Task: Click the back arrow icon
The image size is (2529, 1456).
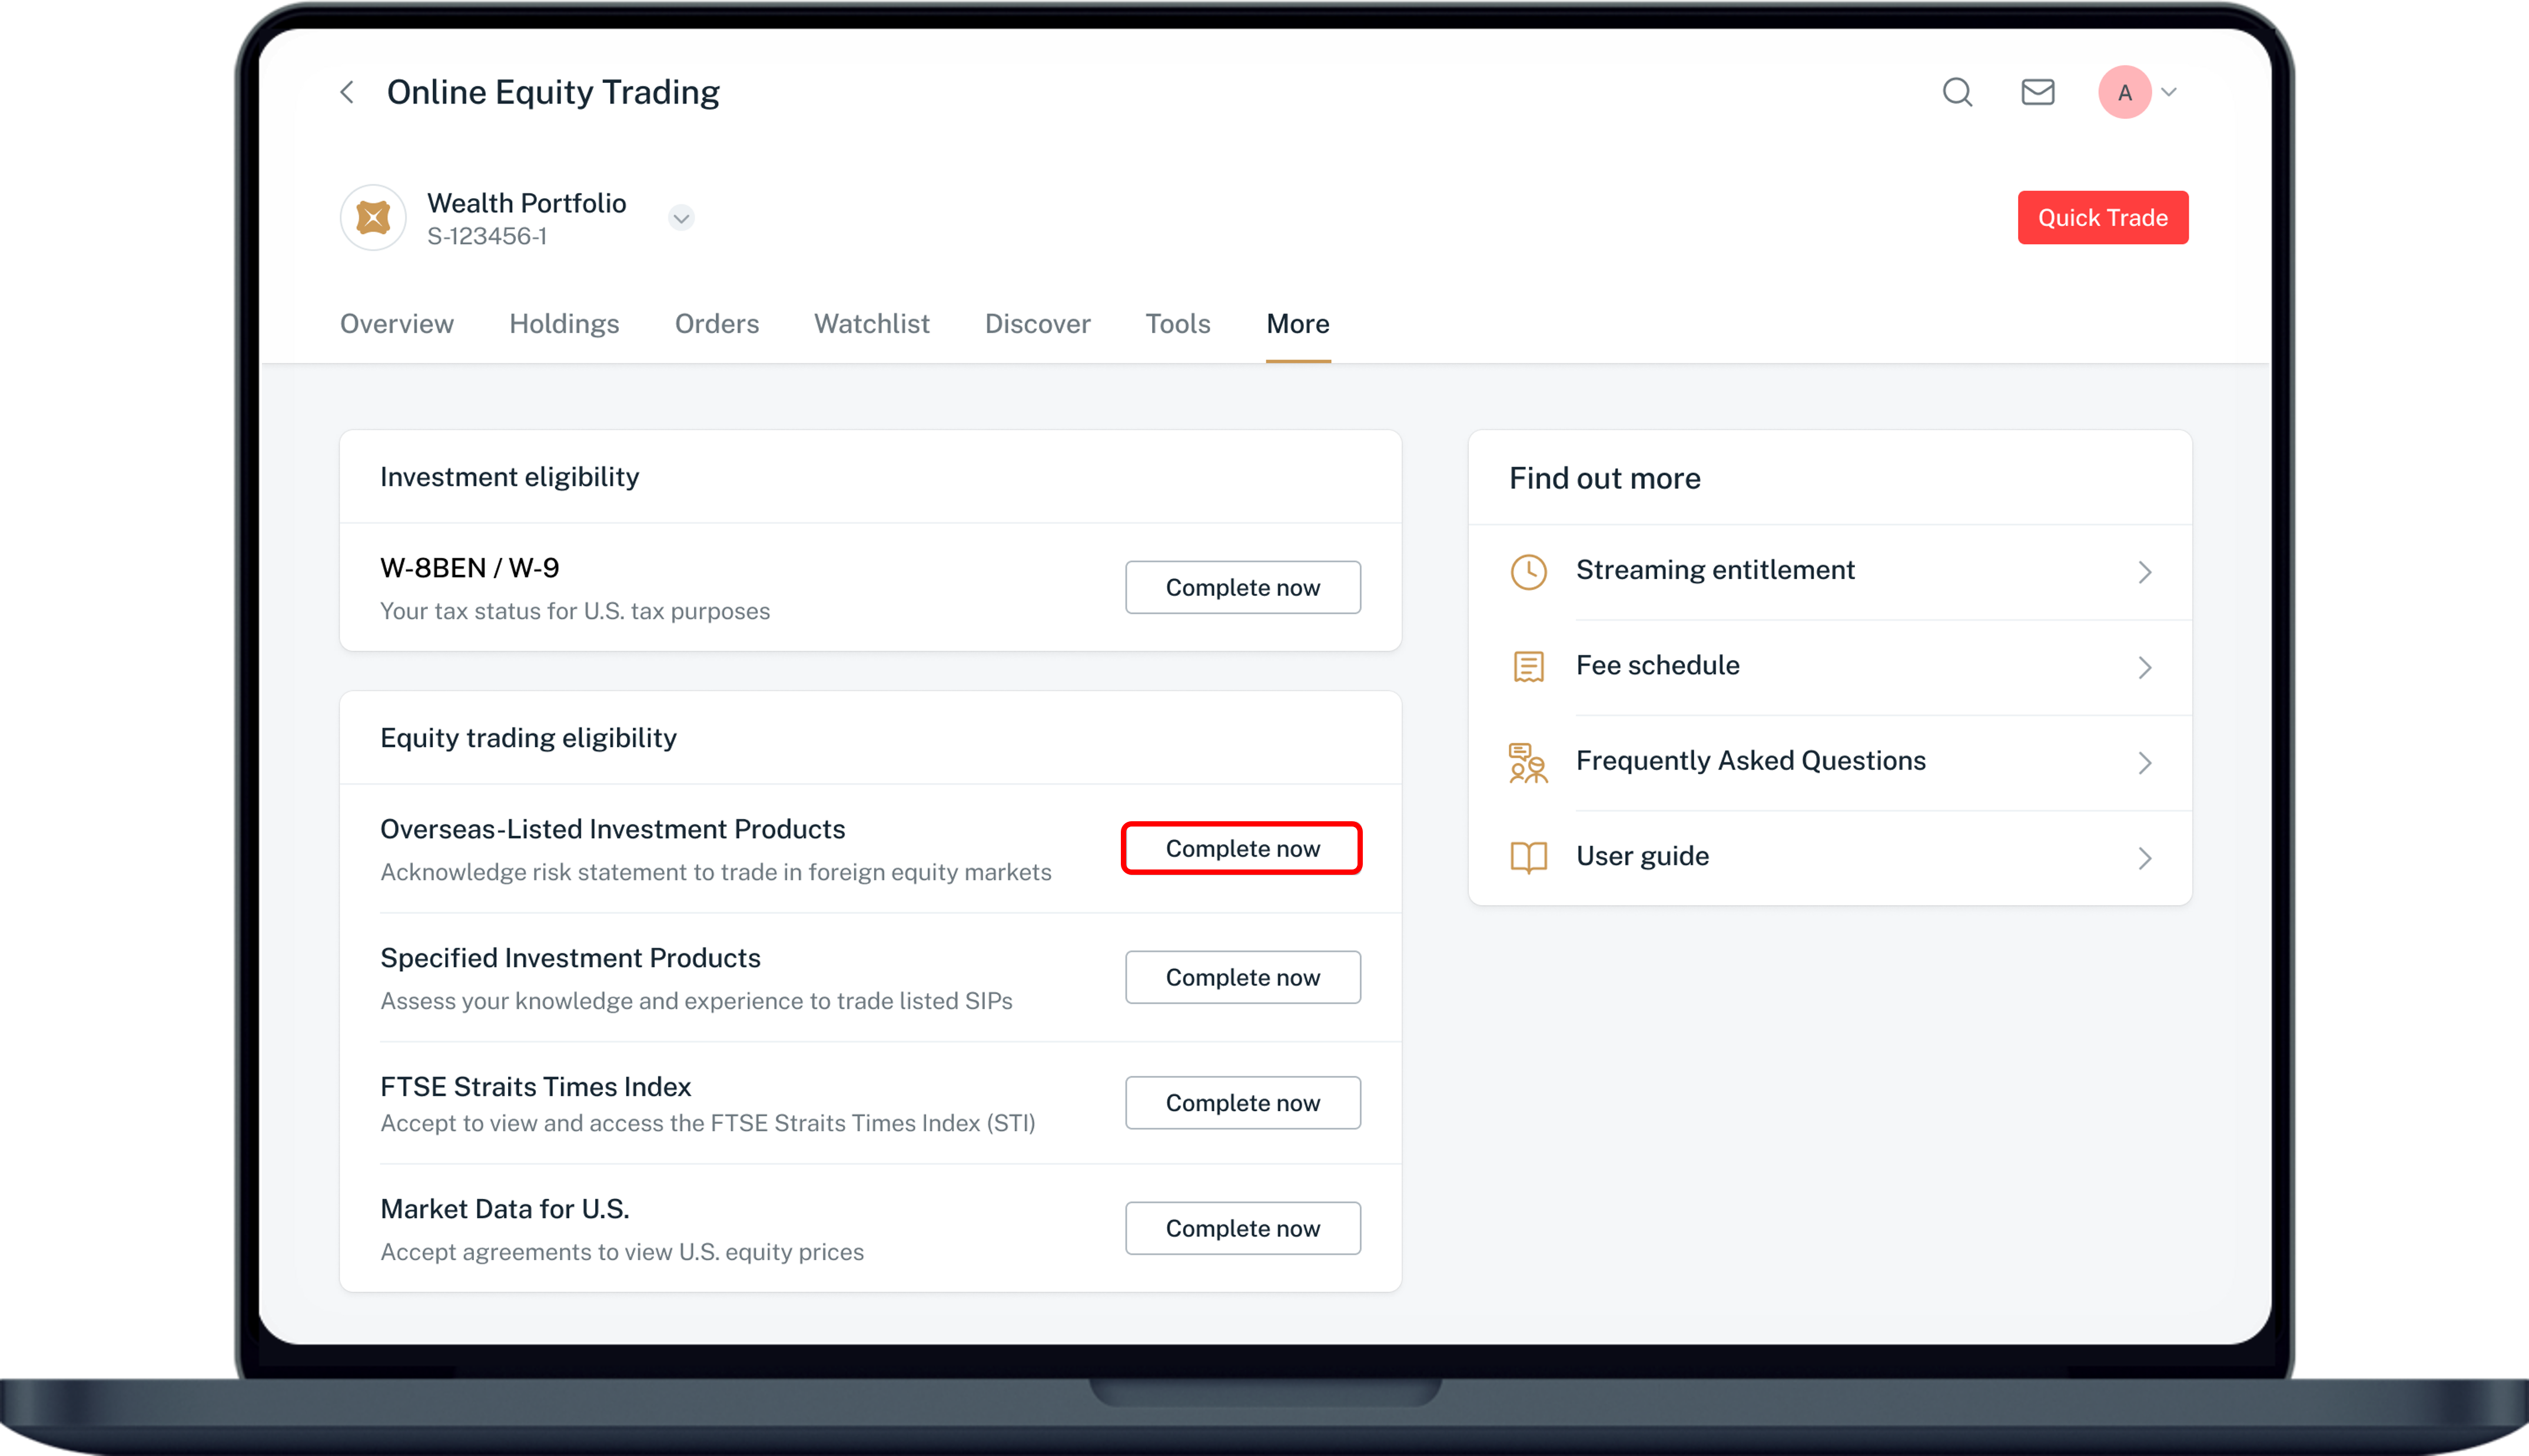Action: (347, 93)
